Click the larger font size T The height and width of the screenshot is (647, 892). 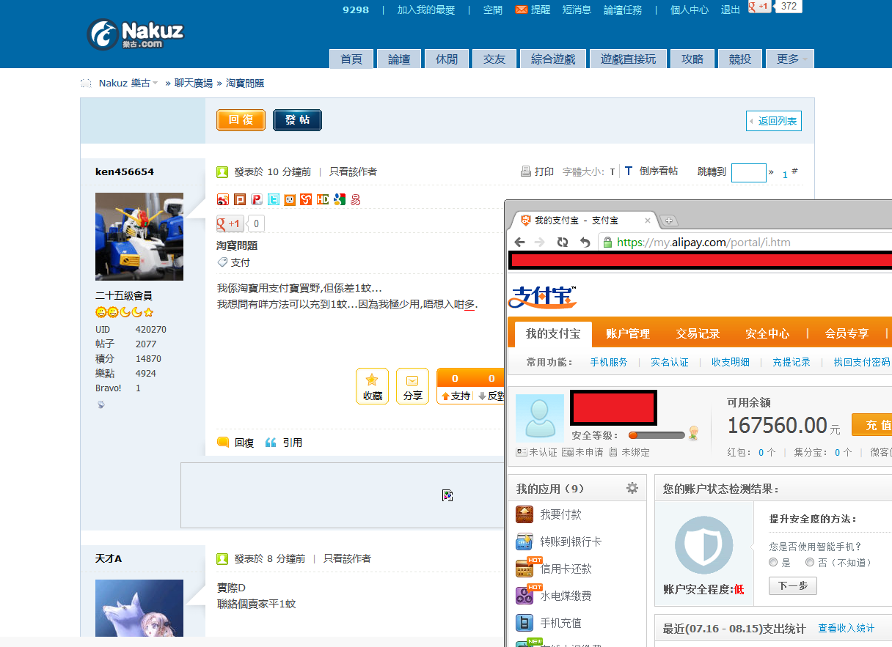coord(629,171)
